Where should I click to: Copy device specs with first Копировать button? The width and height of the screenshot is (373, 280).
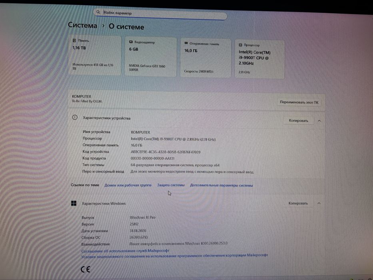[x=298, y=120]
